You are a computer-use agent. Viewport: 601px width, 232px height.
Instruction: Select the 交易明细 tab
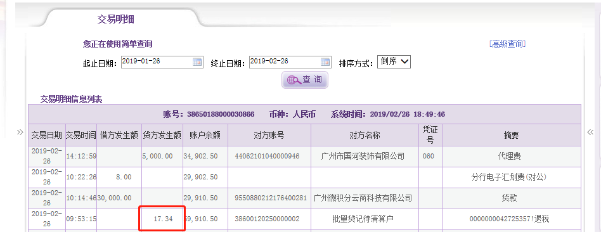click(x=115, y=19)
